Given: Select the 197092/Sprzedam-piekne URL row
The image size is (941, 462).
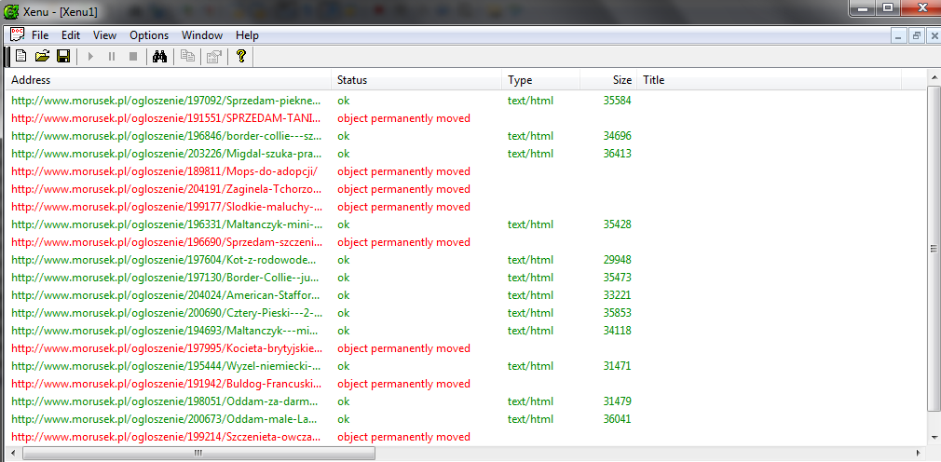Looking at the screenshot, I should [x=166, y=101].
